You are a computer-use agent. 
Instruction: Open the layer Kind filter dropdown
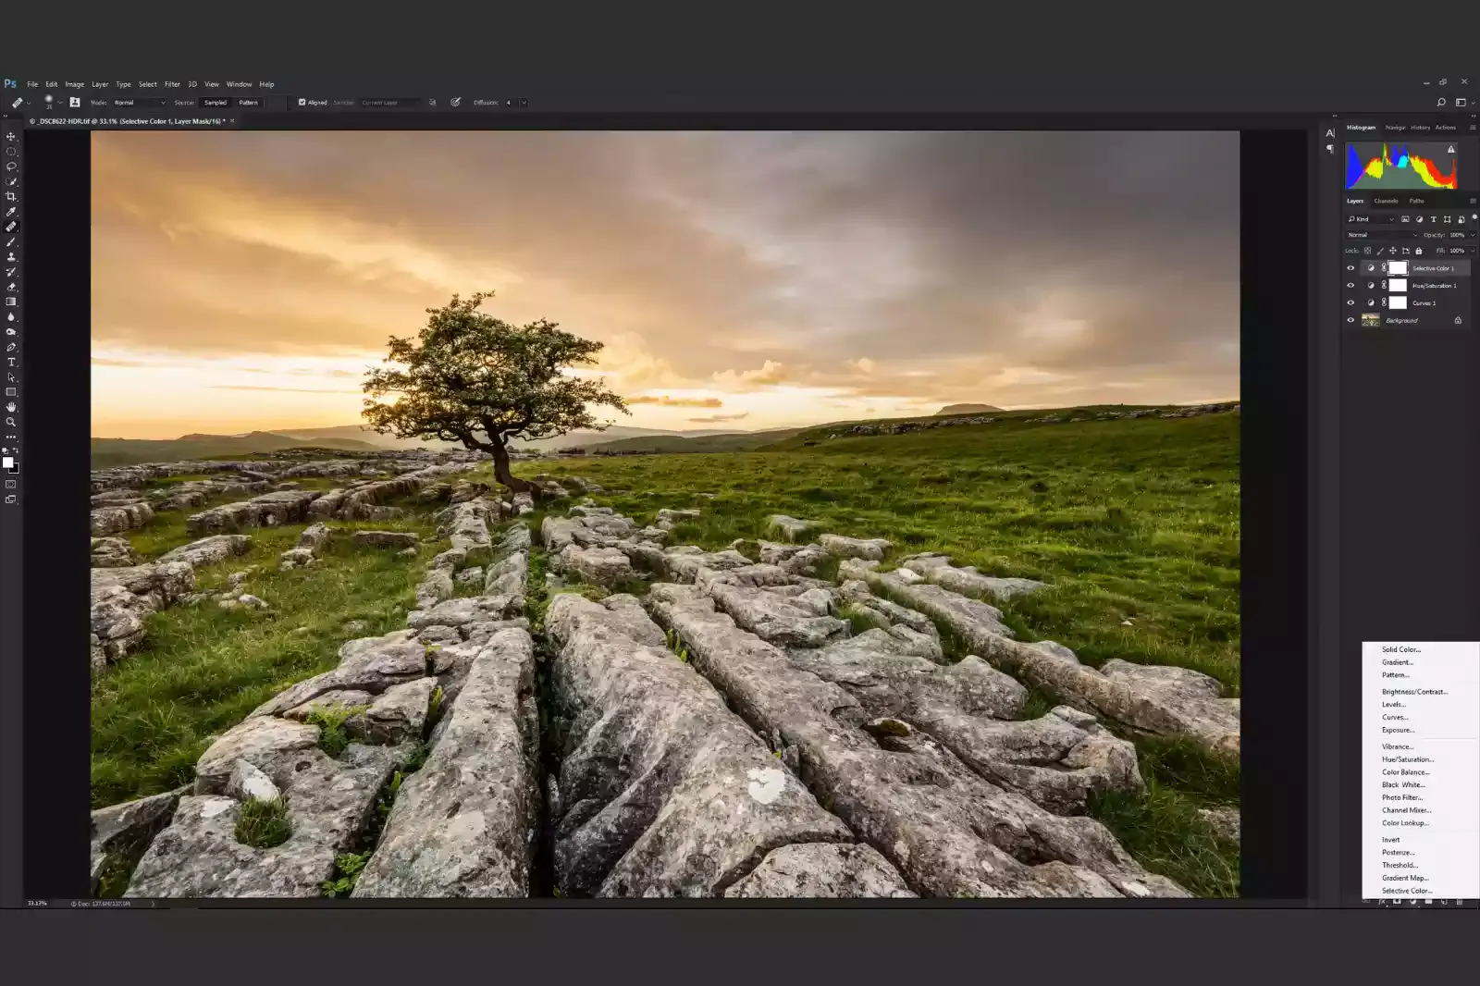point(1371,219)
